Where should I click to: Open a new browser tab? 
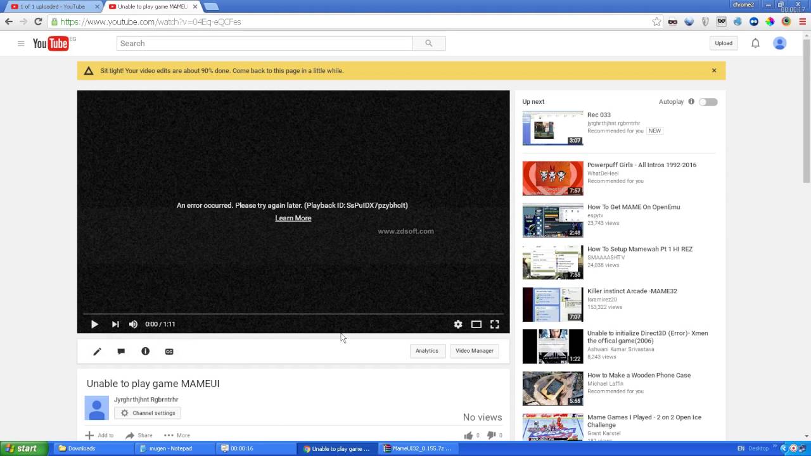[x=212, y=6]
